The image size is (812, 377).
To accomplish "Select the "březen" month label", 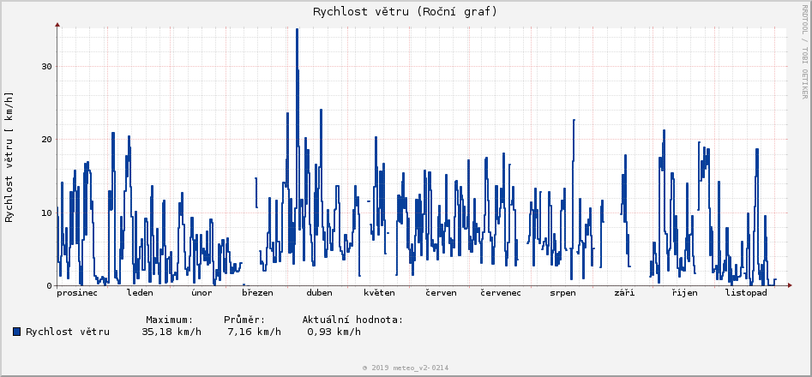I will (257, 293).
